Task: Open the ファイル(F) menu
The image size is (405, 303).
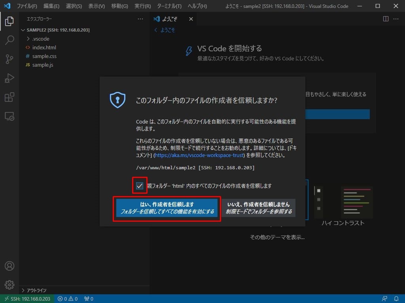Action: pos(27,6)
